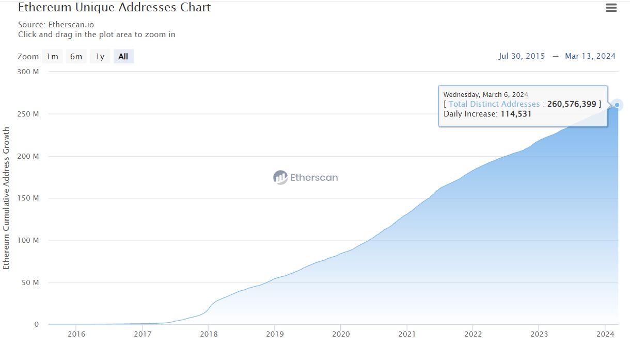
Task: Click the 2022 x-axis label
Action: coord(473,334)
